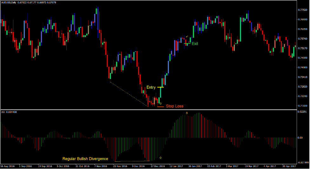Click the 0.00 level on the AO scale

(x=300, y=138)
